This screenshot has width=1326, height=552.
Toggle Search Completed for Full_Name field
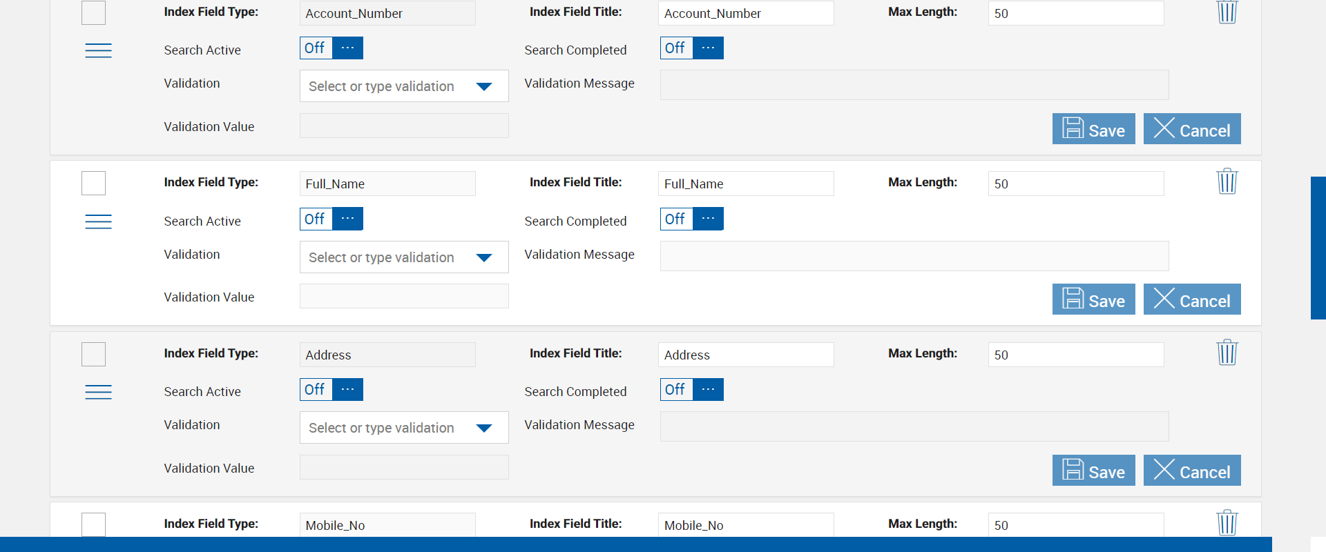click(691, 219)
